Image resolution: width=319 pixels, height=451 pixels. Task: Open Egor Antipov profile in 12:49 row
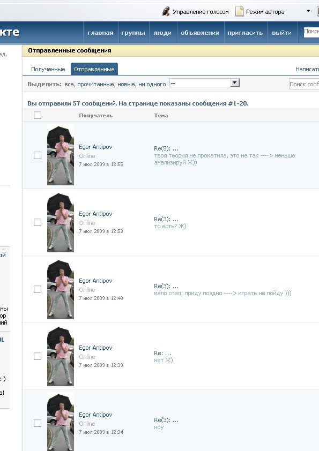click(95, 281)
